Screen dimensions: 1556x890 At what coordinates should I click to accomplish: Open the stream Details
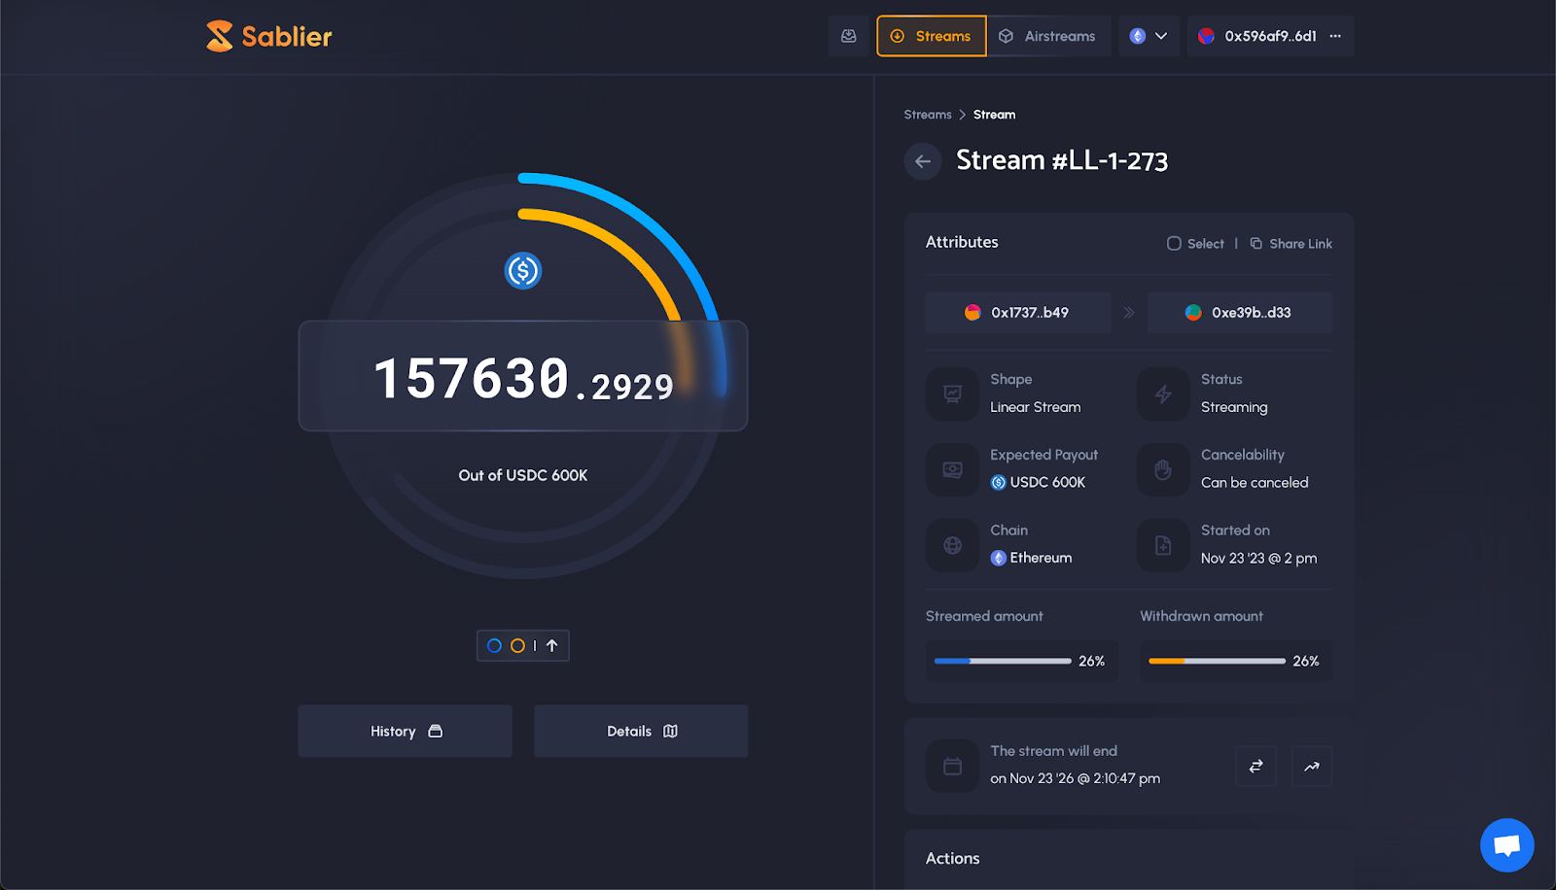pyautogui.click(x=641, y=731)
